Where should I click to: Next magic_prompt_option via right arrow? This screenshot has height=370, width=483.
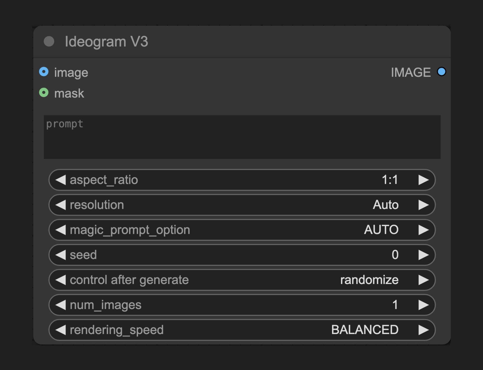pyautogui.click(x=424, y=230)
